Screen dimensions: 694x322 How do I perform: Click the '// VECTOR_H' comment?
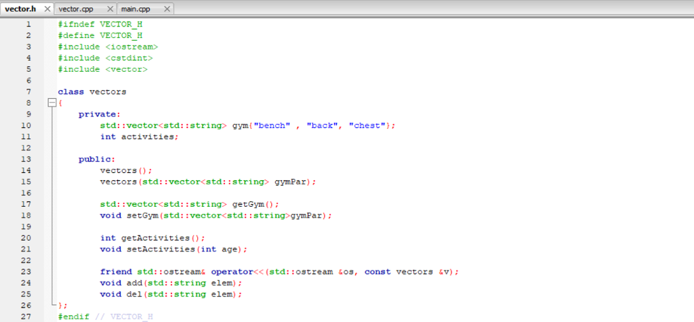click(x=123, y=317)
